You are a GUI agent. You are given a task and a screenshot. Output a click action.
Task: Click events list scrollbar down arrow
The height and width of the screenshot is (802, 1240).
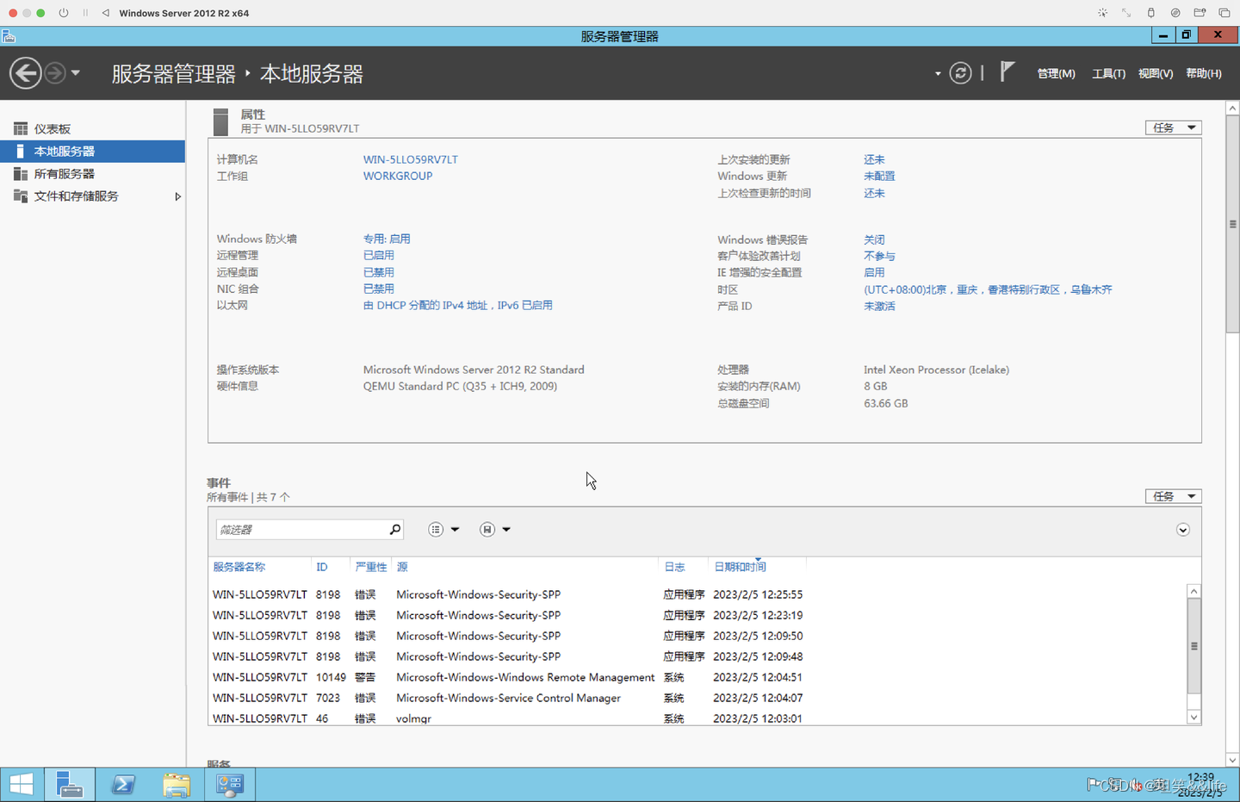[x=1193, y=717]
